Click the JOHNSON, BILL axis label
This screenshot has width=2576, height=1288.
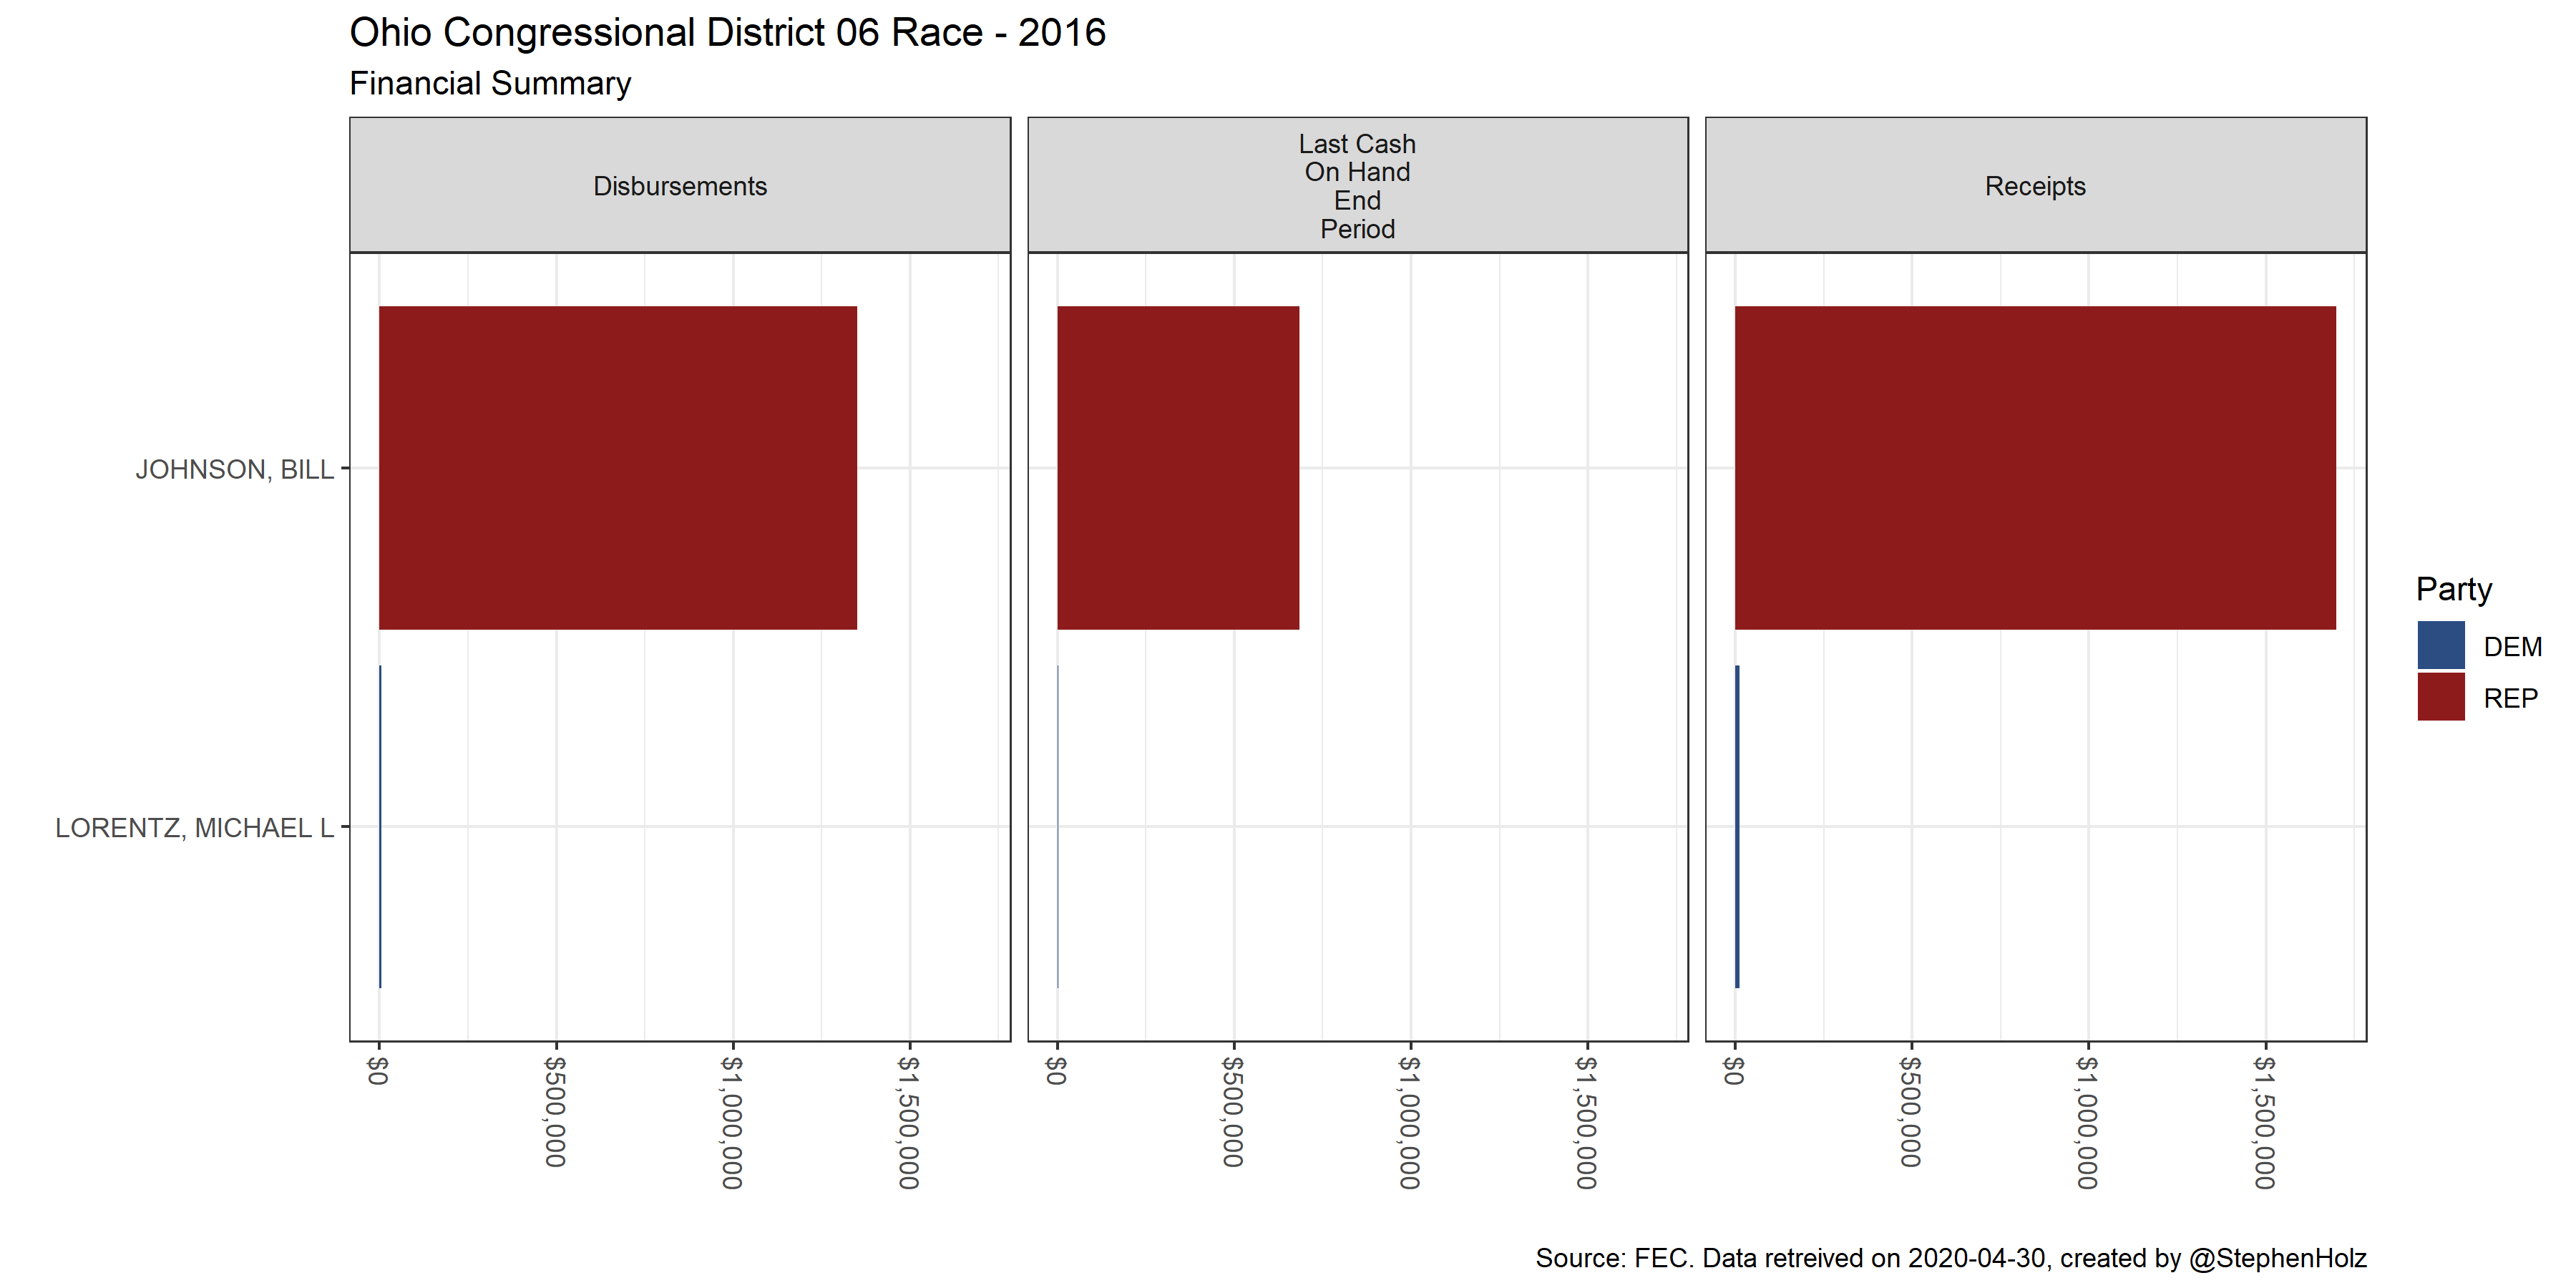coord(234,469)
